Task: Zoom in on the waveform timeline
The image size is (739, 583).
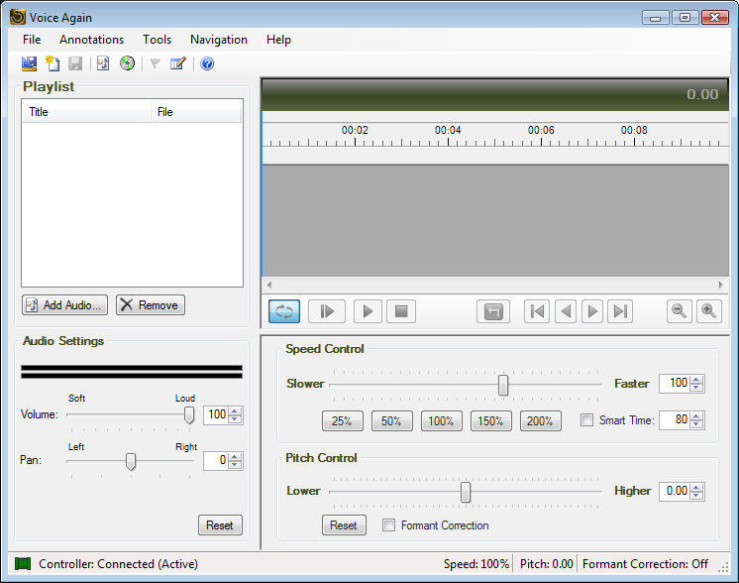Action: 708,311
